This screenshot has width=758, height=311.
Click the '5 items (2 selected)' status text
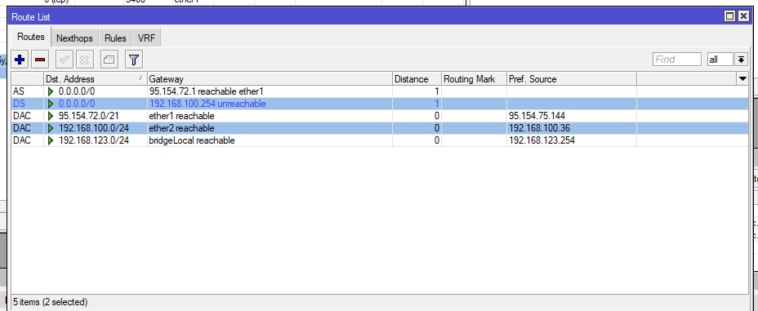tap(51, 302)
